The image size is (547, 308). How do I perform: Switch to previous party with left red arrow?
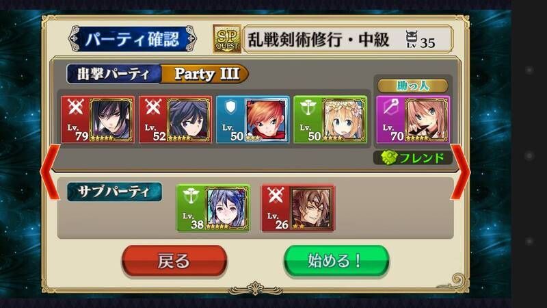click(x=50, y=172)
